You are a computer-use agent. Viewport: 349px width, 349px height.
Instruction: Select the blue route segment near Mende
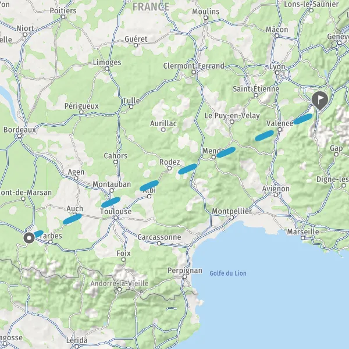[226, 152]
